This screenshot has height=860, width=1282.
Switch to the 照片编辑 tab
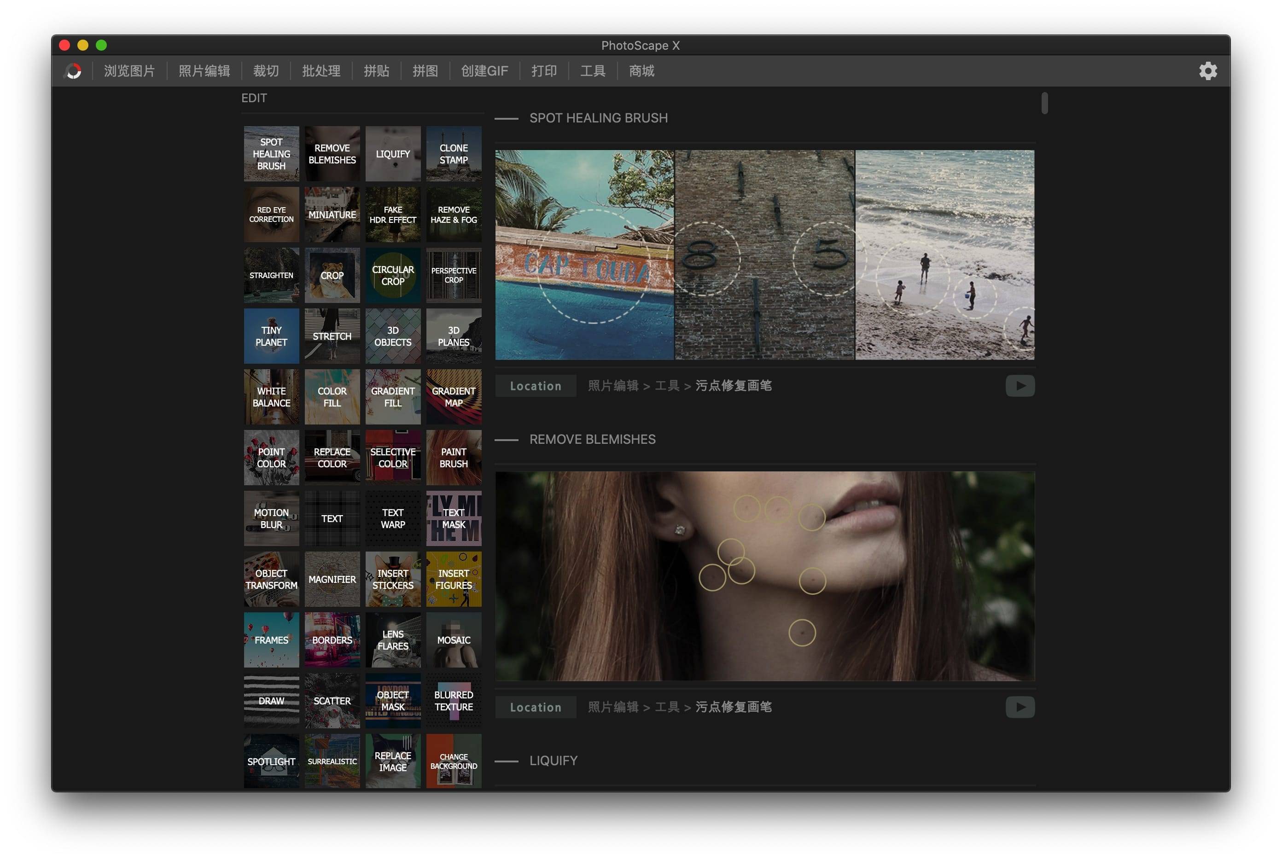(x=204, y=71)
